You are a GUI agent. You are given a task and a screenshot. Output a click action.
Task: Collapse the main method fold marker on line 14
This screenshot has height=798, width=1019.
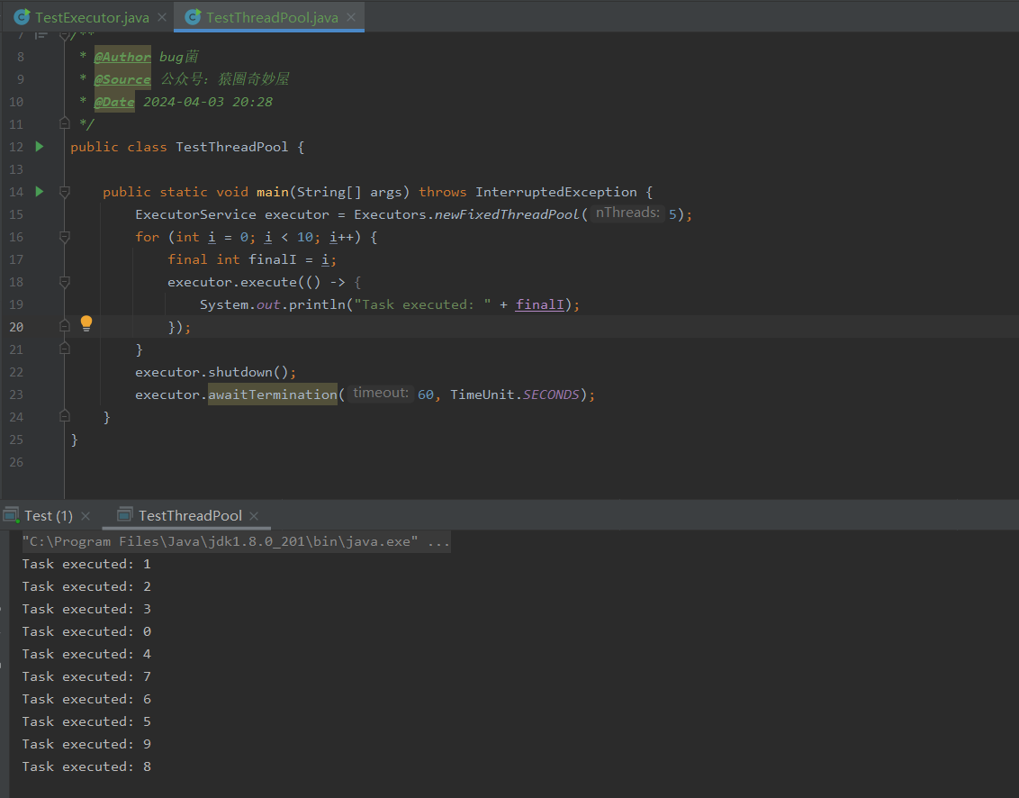(64, 191)
